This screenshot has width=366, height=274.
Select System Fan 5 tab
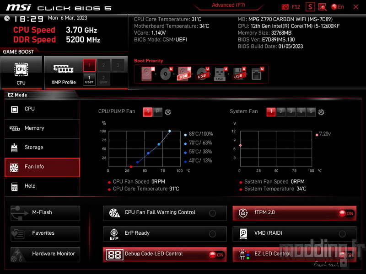311,112
